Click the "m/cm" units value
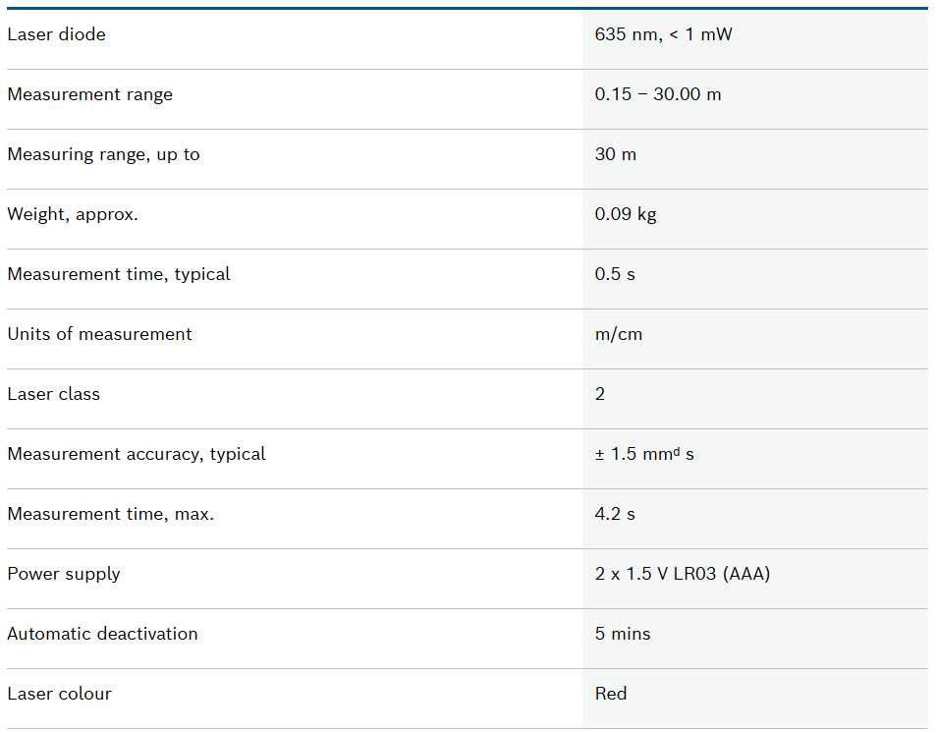The image size is (936, 733). (618, 334)
